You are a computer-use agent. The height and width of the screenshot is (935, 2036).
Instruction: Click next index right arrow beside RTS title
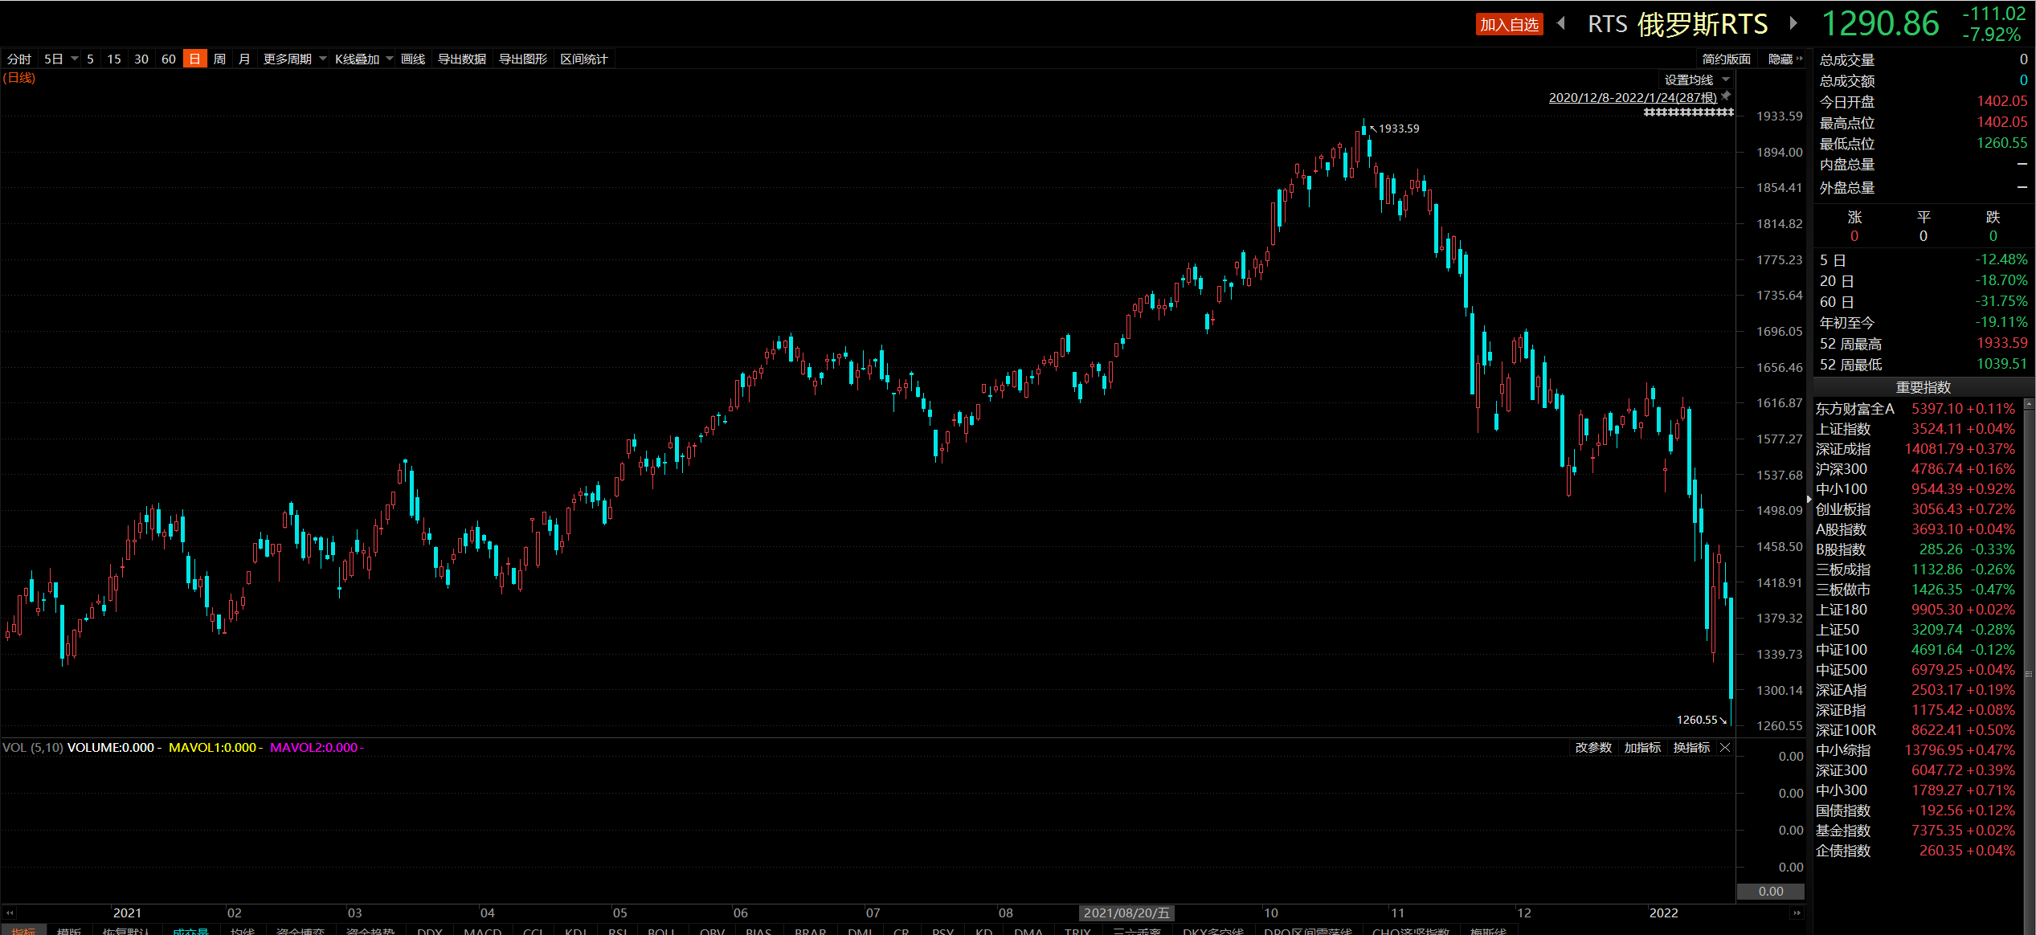(1793, 23)
